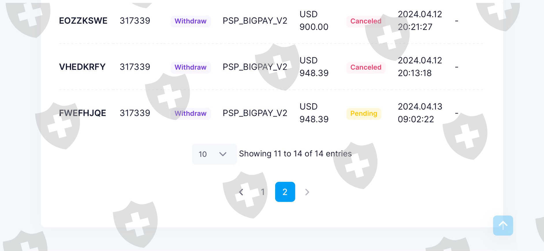Viewport: 544px width, 251px height.
Task: Open transaction FWEFHJQE
Action: [83, 113]
